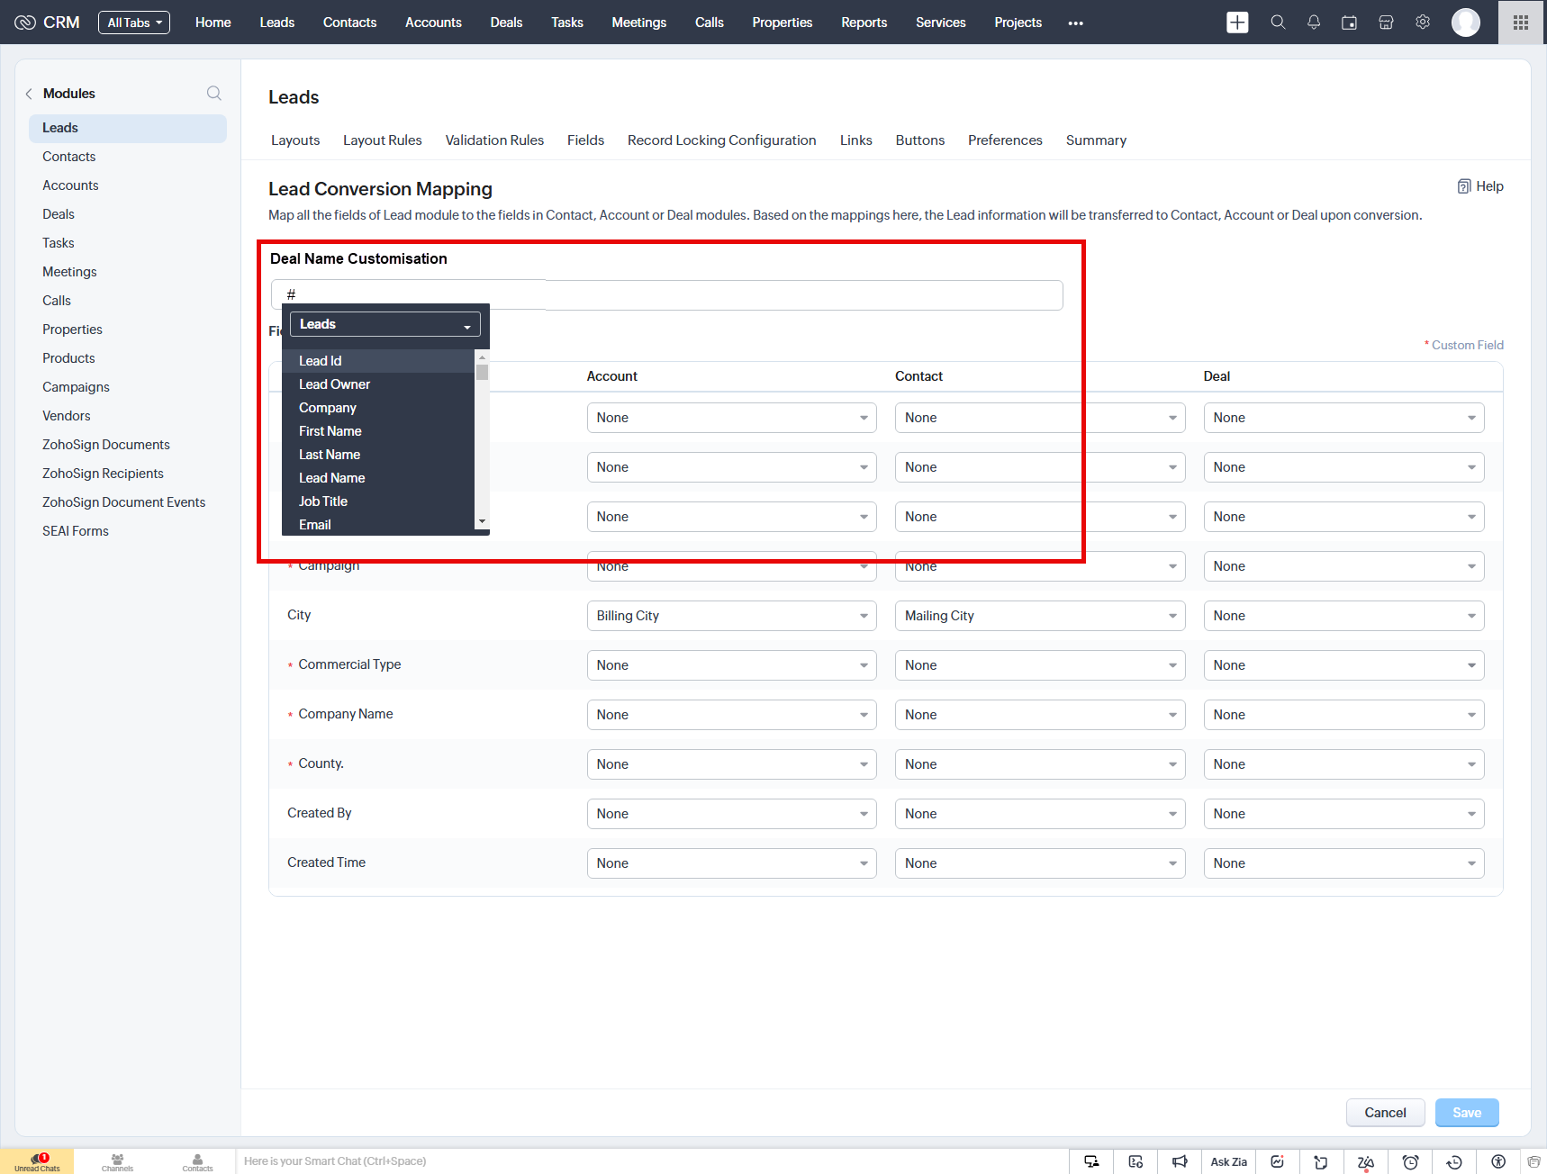Click the field list scrollbar thumb in popup
The image size is (1547, 1174).
pos(483,372)
